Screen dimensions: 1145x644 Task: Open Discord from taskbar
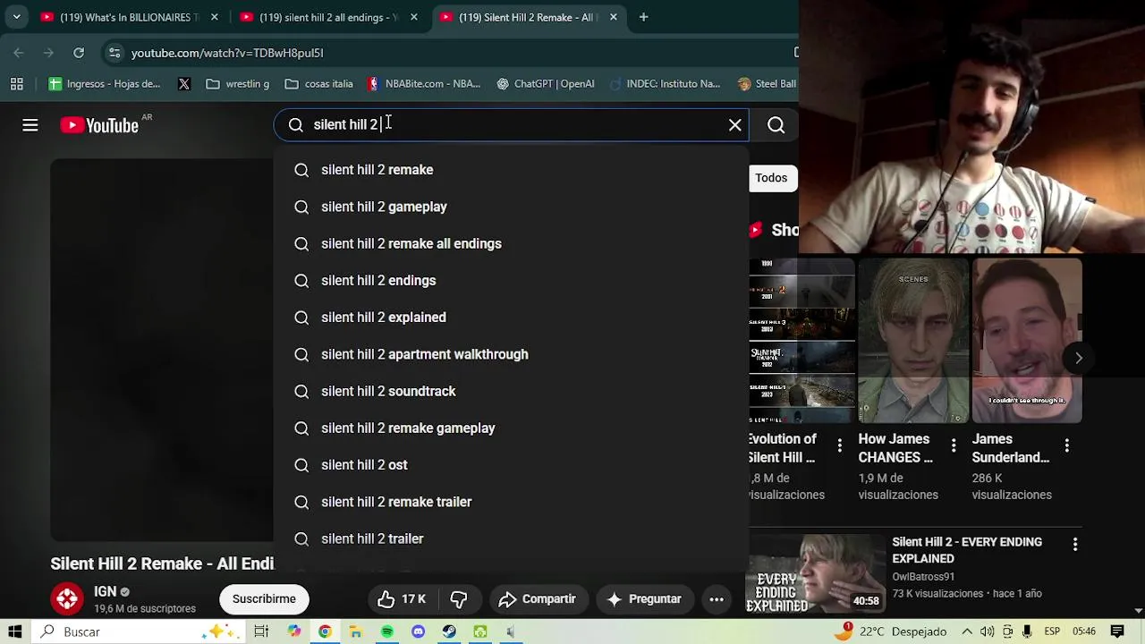(418, 631)
